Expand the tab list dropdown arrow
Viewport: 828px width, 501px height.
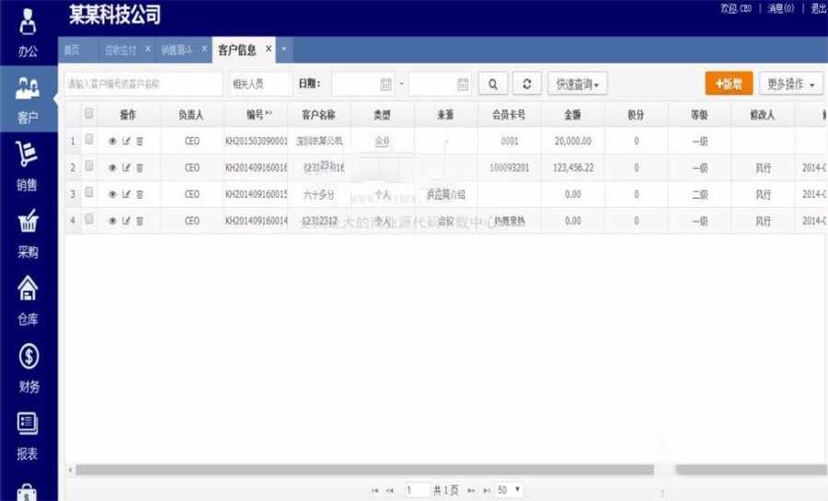coord(284,50)
